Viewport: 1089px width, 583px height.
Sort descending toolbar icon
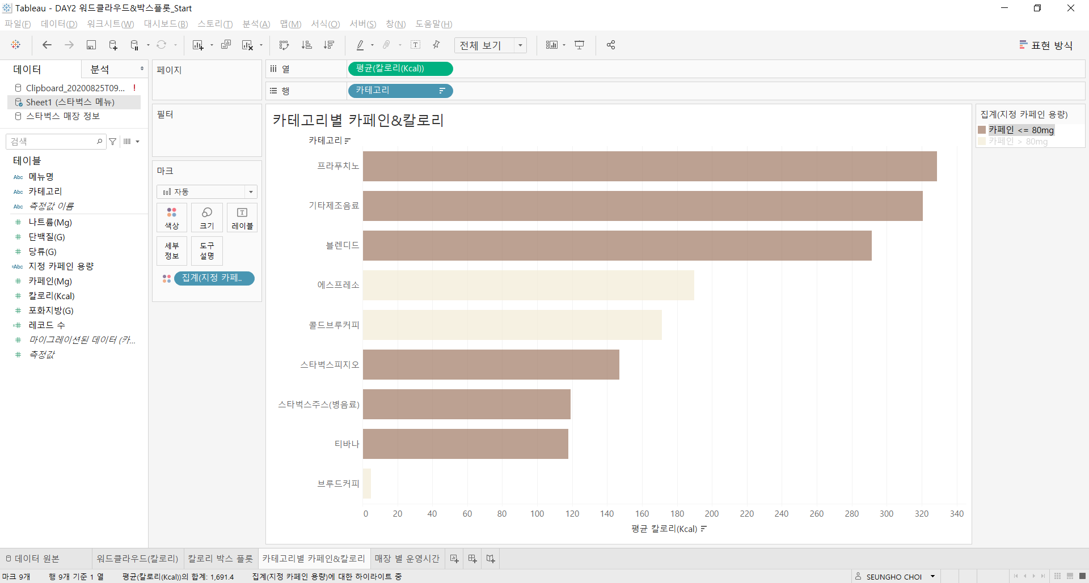click(329, 45)
